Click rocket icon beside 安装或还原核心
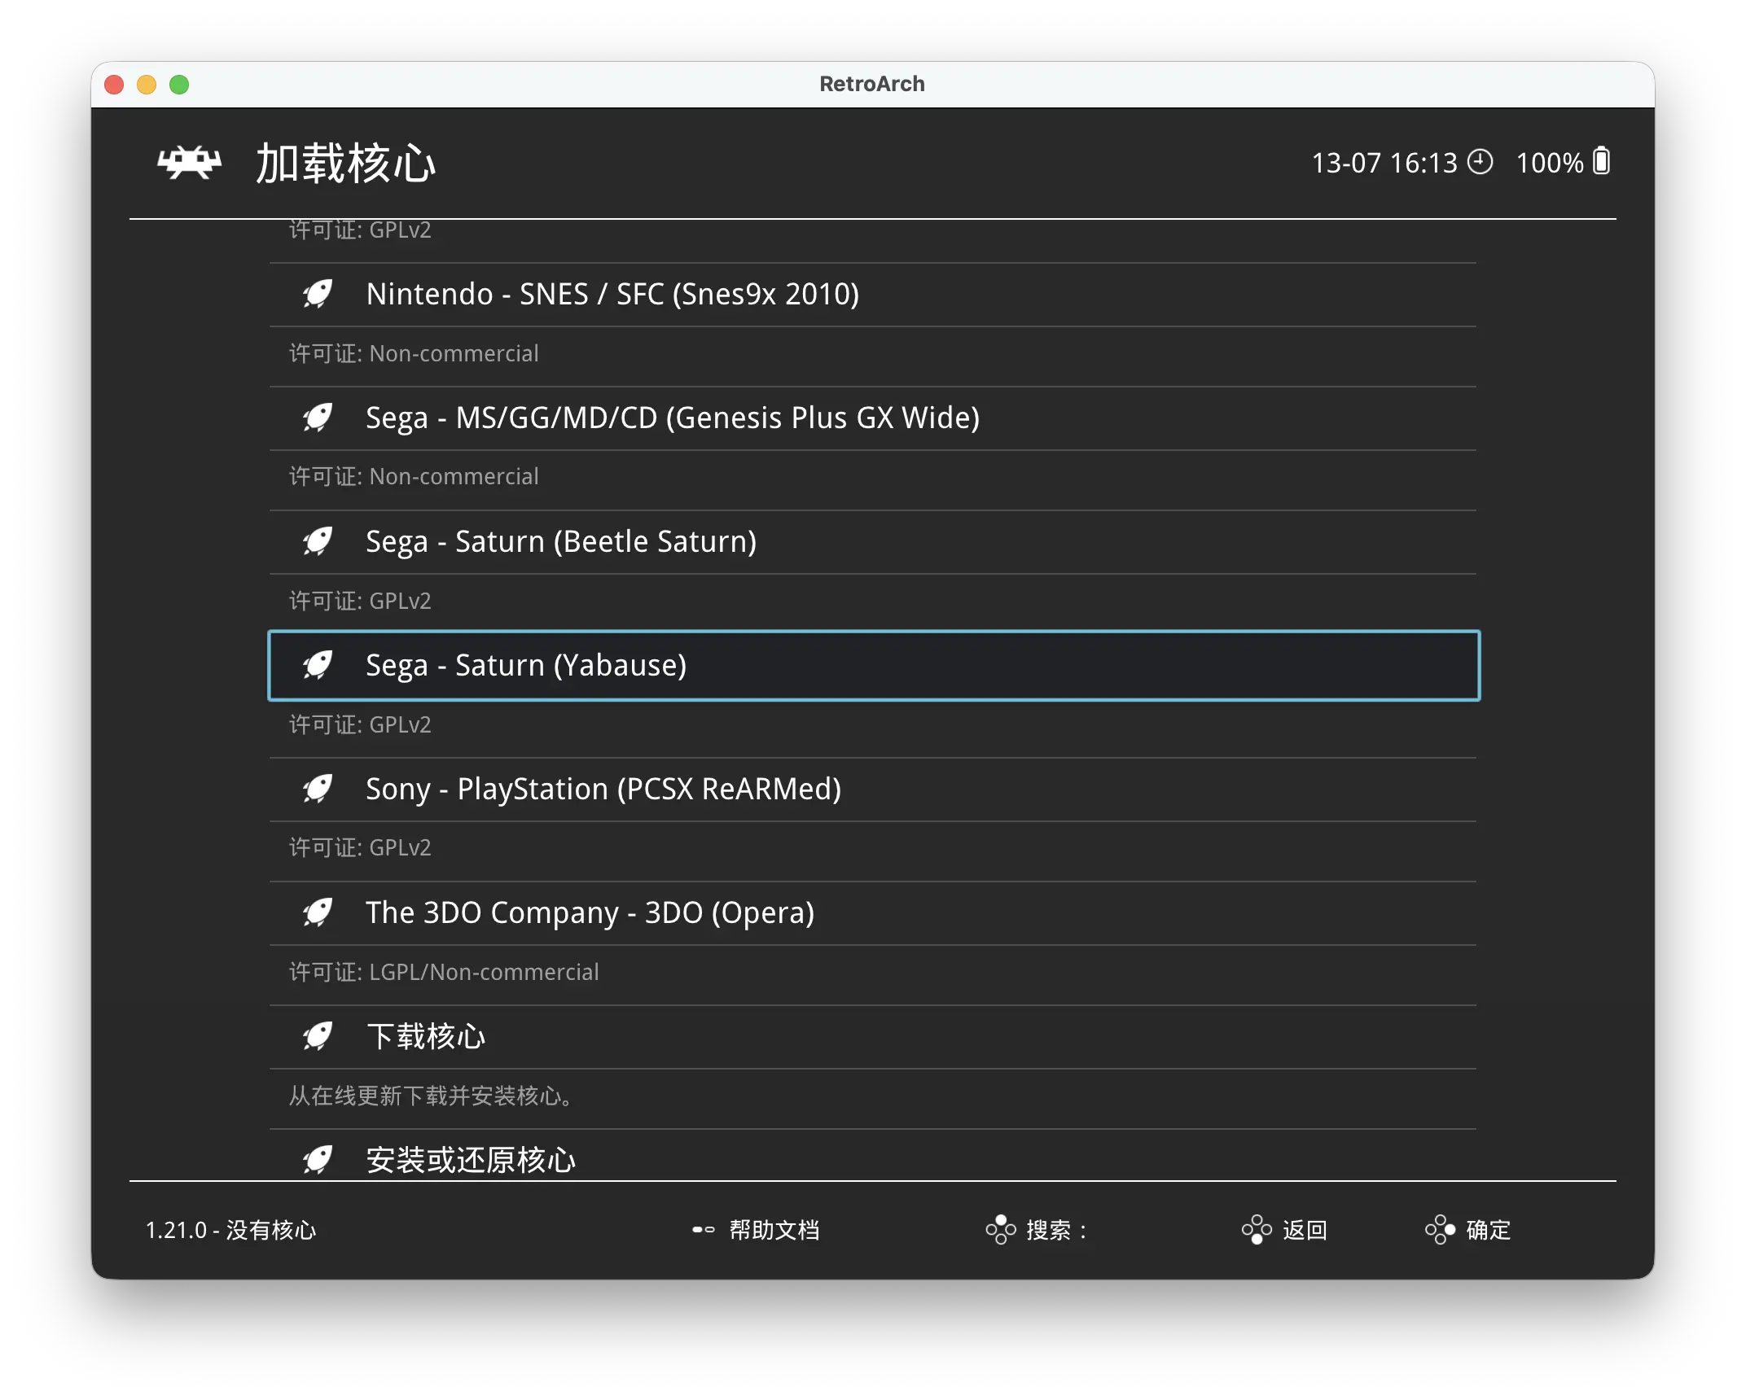The height and width of the screenshot is (1400, 1746). [x=318, y=1160]
